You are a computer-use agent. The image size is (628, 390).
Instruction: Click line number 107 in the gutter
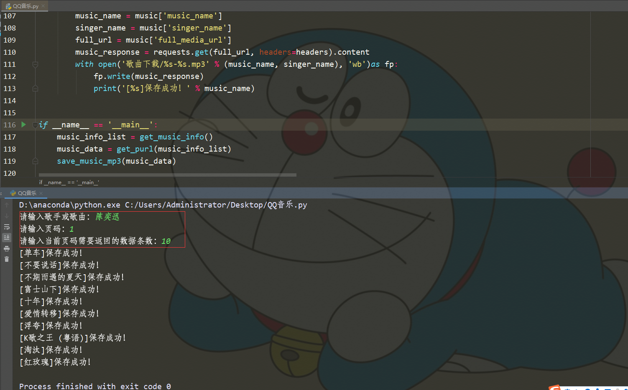10,16
